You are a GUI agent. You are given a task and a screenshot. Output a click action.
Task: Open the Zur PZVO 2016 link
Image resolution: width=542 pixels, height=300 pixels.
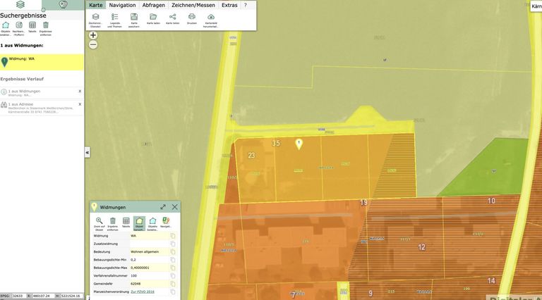[143, 291]
